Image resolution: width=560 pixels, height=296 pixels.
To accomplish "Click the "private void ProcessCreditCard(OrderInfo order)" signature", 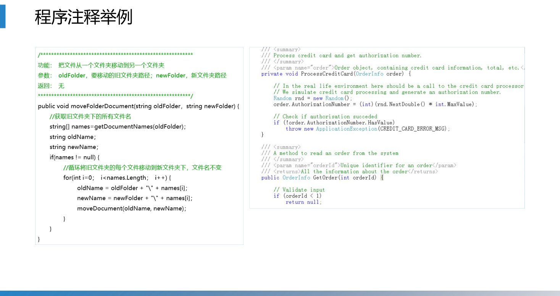I will click(x=336, y=74).
